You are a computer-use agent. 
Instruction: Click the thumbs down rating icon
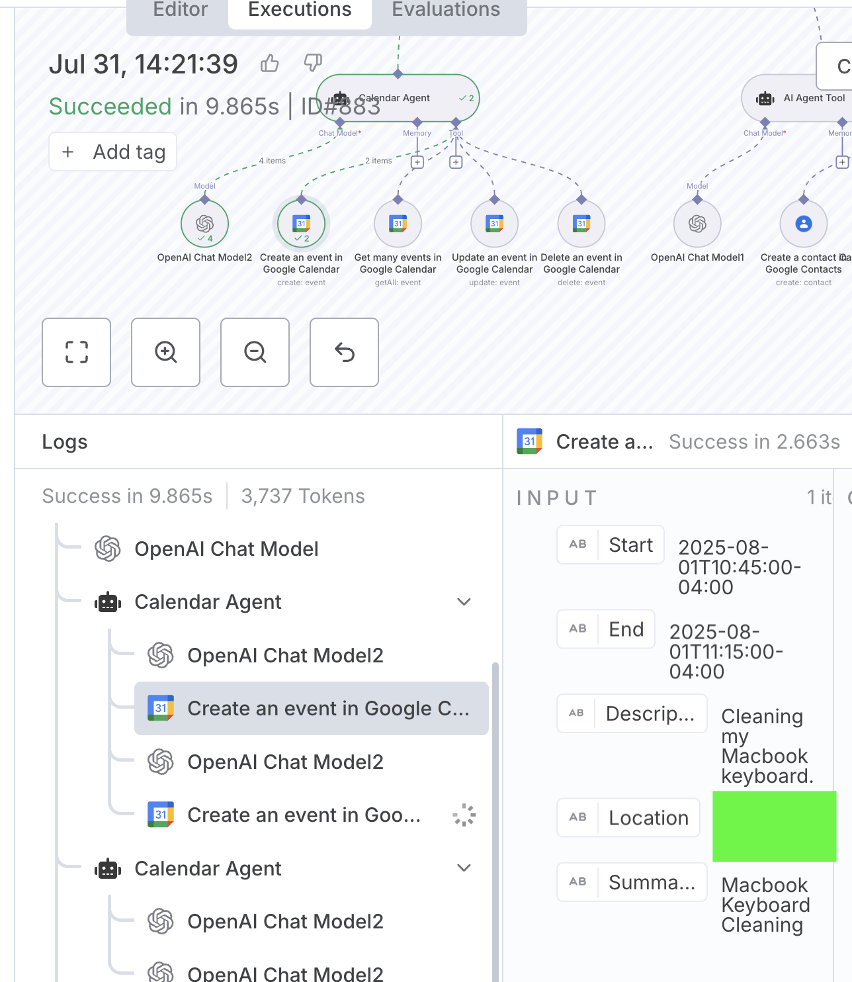coord(313,64)
